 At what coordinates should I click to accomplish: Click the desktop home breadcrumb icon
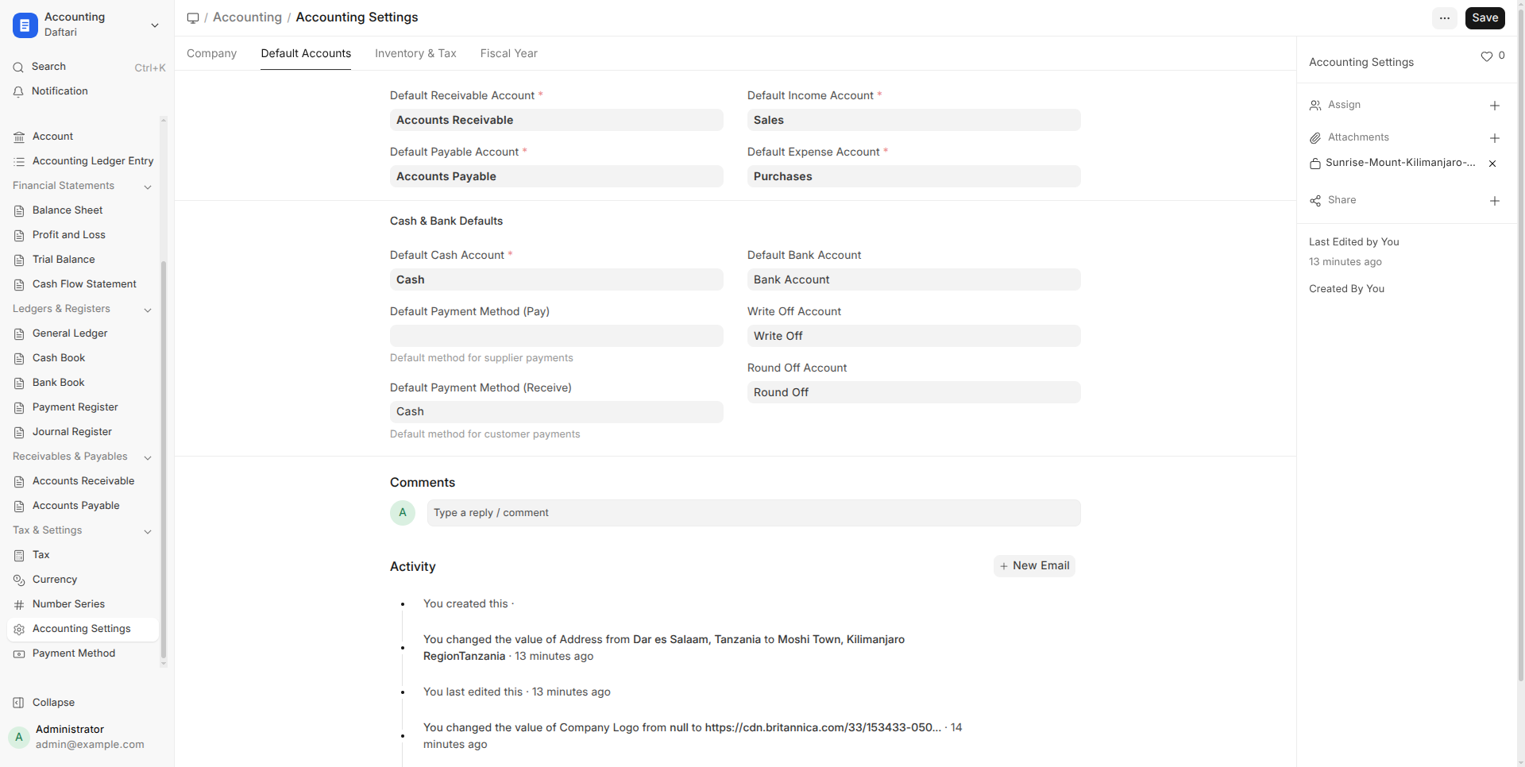(193, 18)
